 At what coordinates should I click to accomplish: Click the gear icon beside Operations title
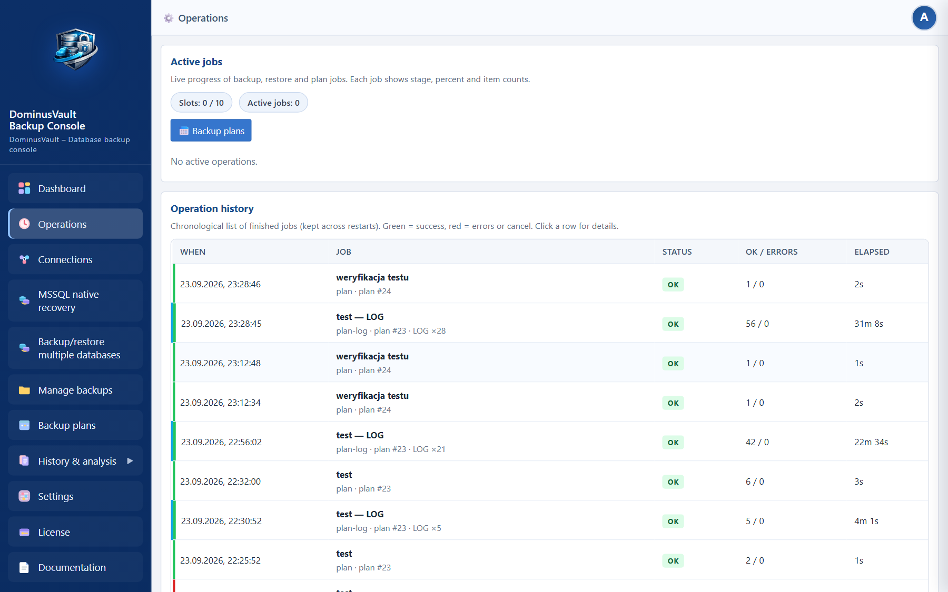(x=169, y=18)
